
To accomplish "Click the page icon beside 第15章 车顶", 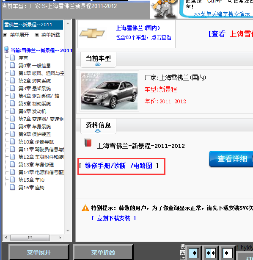I will 12,180.
